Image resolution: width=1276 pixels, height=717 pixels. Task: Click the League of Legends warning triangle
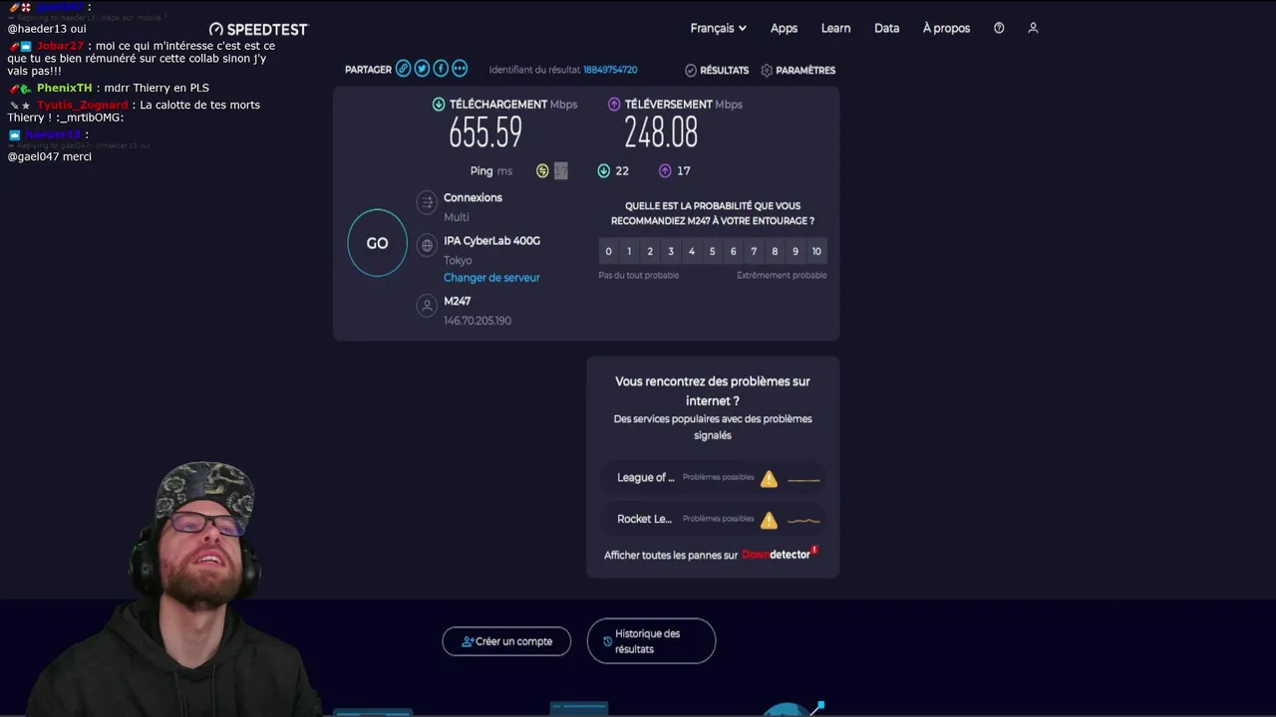tap(769, 479)
